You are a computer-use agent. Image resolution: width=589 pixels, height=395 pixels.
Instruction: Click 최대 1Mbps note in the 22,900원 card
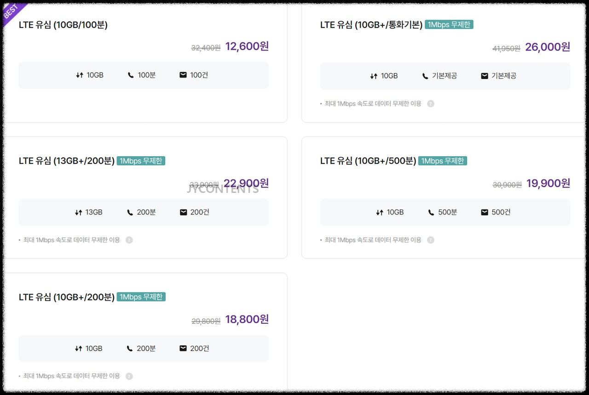[x=72, y=240]
